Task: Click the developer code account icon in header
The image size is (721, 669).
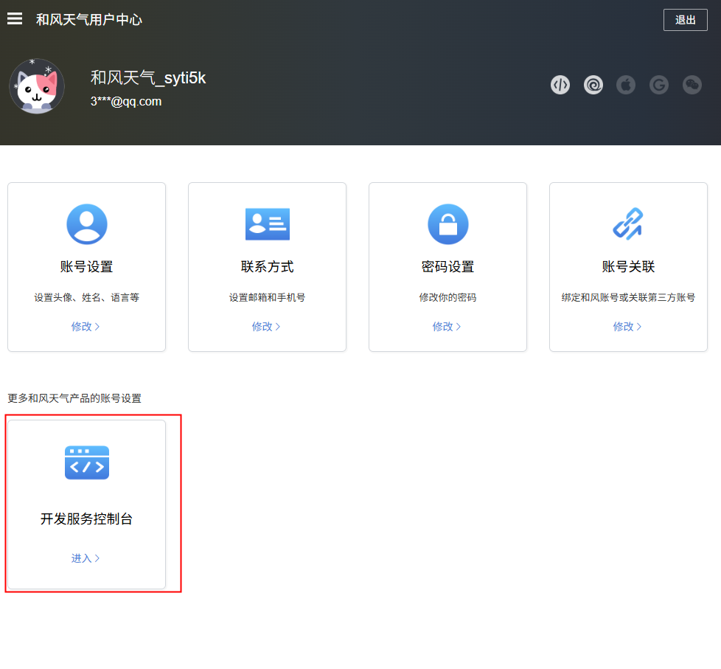Action: pyautogui.click(x=560, y=85)
